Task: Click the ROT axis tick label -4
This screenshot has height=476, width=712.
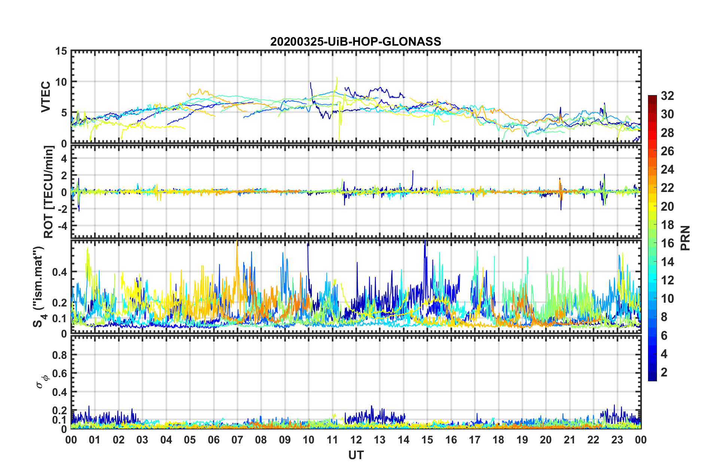Action: point(63,226)
